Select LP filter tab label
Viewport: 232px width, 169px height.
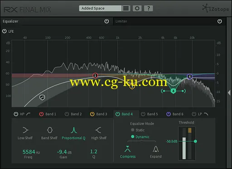click(200, 114)
